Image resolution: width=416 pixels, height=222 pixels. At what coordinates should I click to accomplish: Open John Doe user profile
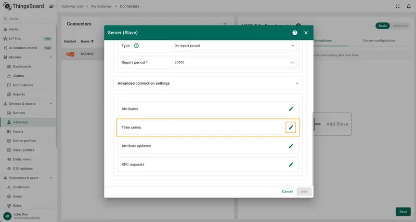[28, 216]
